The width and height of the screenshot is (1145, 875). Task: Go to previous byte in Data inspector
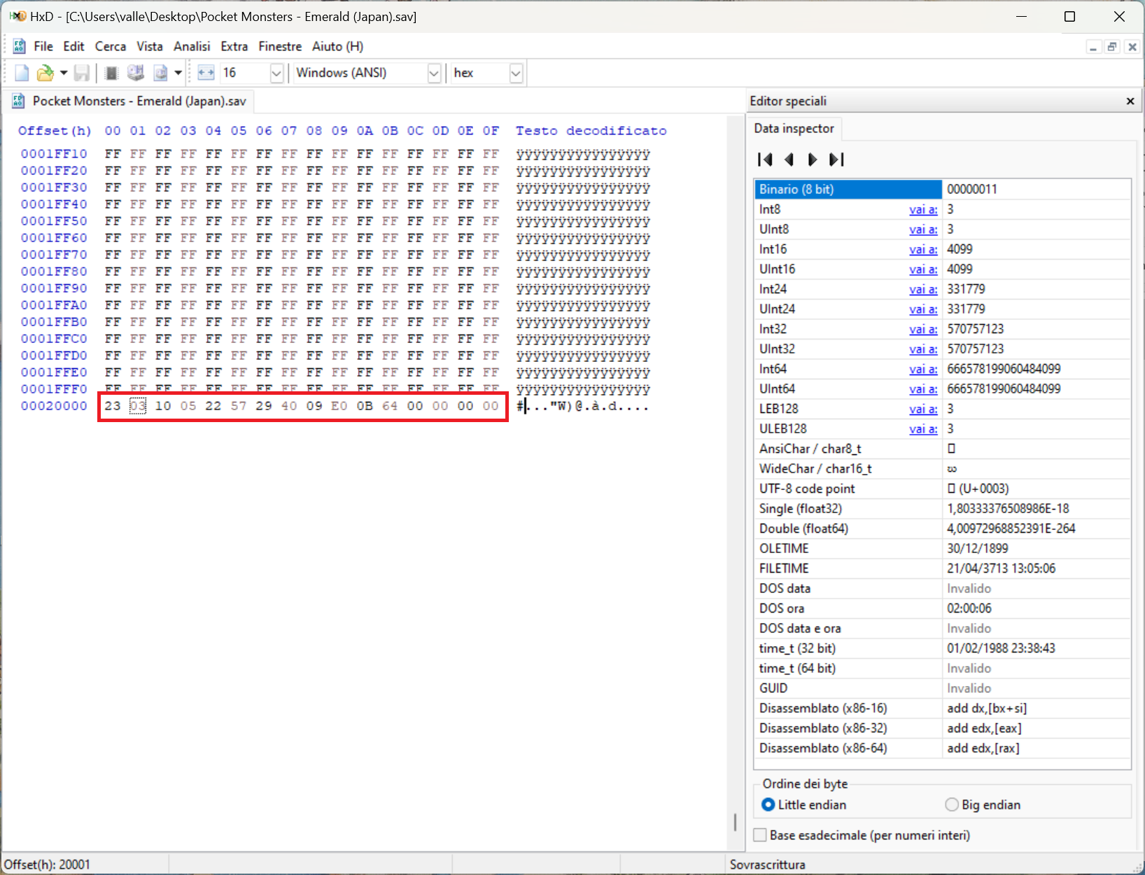tap(789, 160)
